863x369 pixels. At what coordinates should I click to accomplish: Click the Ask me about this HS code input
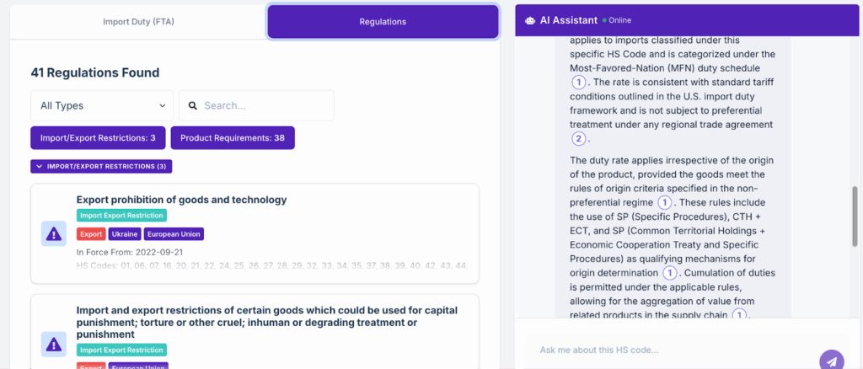point(666,350)
